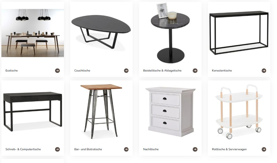
Task: Click the black oval coffee table image
Action: (101, 32)
